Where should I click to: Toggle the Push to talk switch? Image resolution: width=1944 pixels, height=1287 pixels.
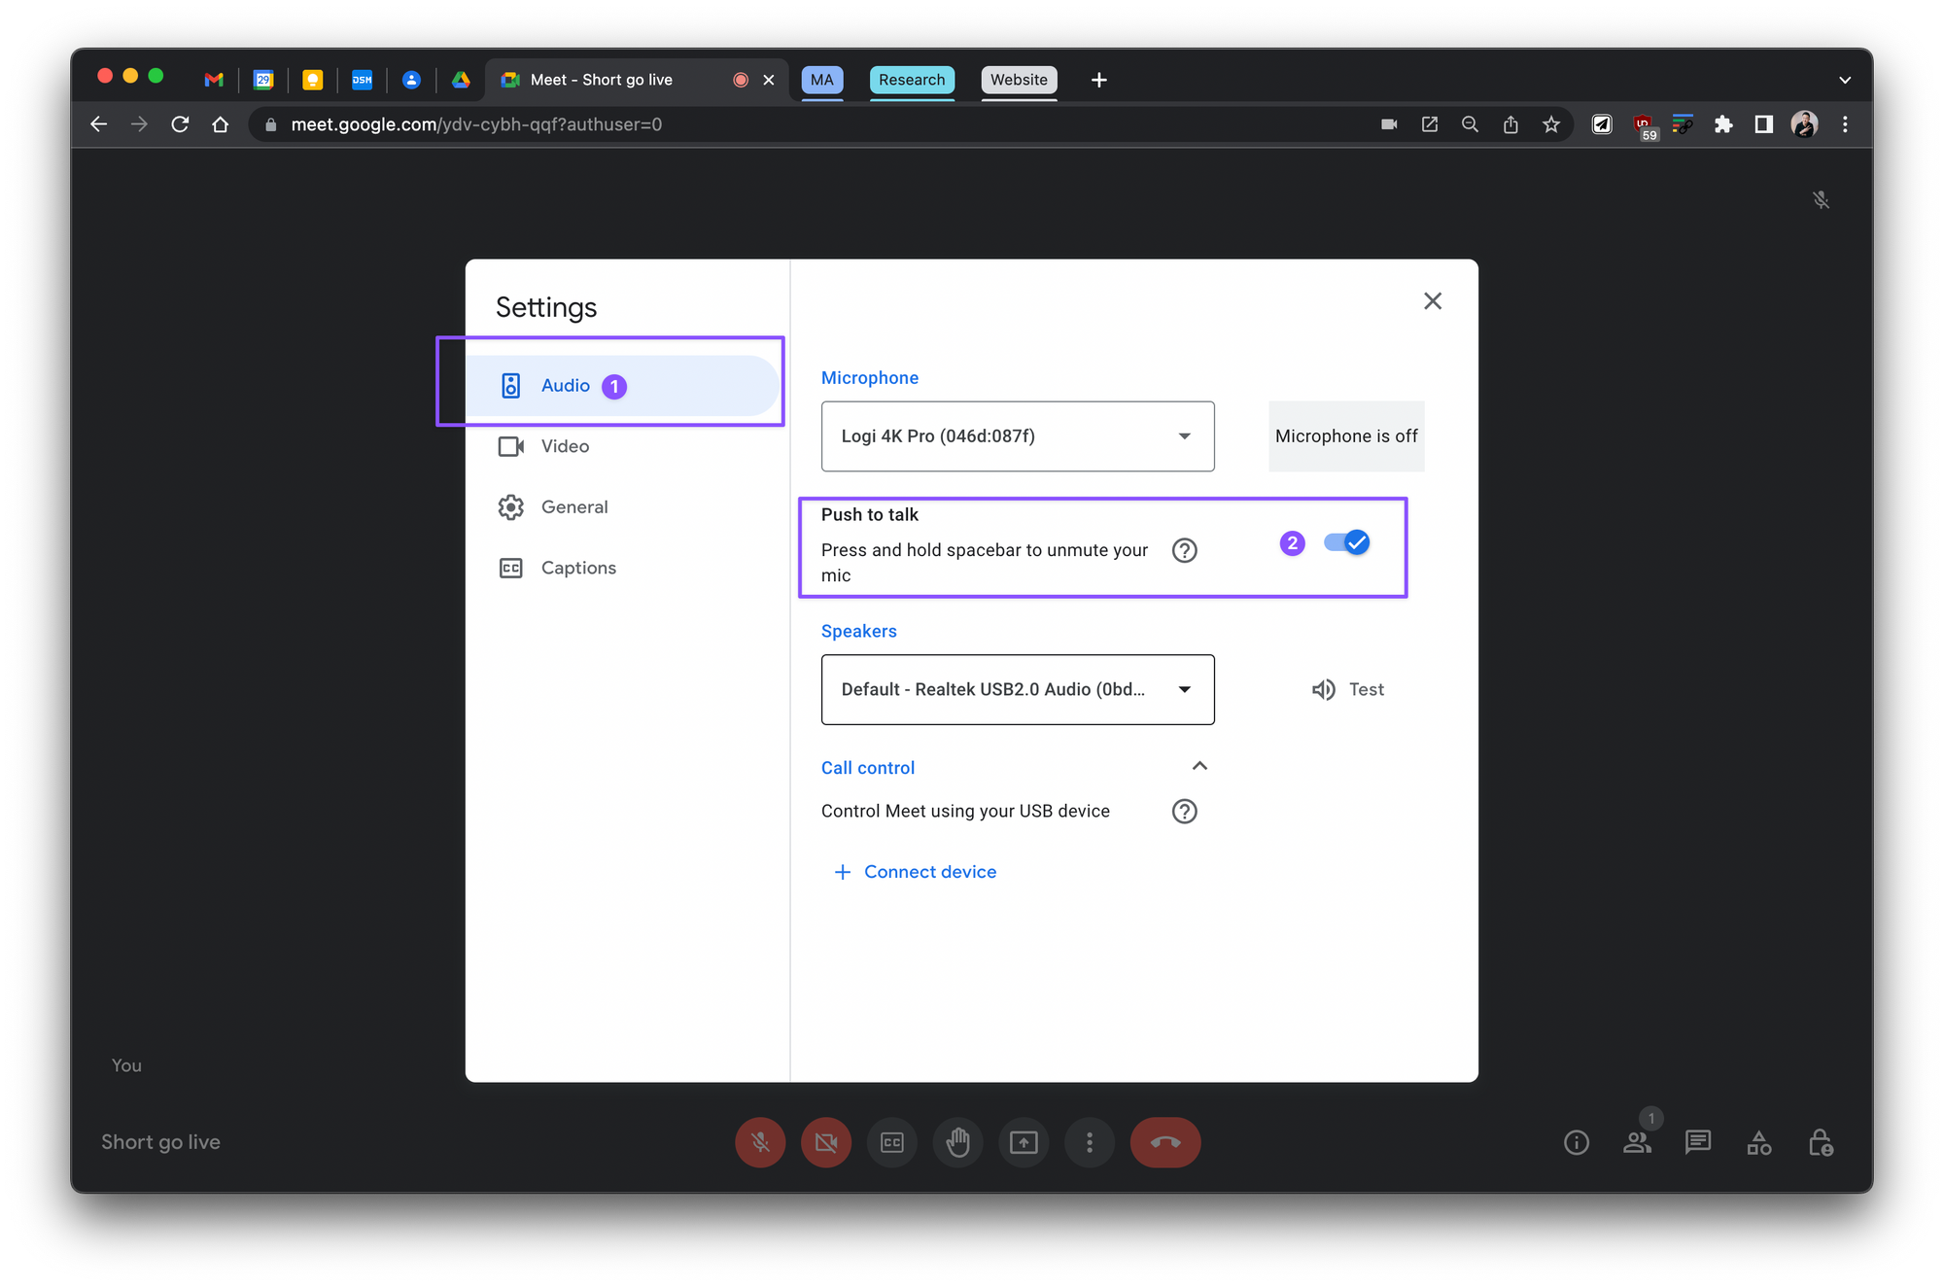1347,542
